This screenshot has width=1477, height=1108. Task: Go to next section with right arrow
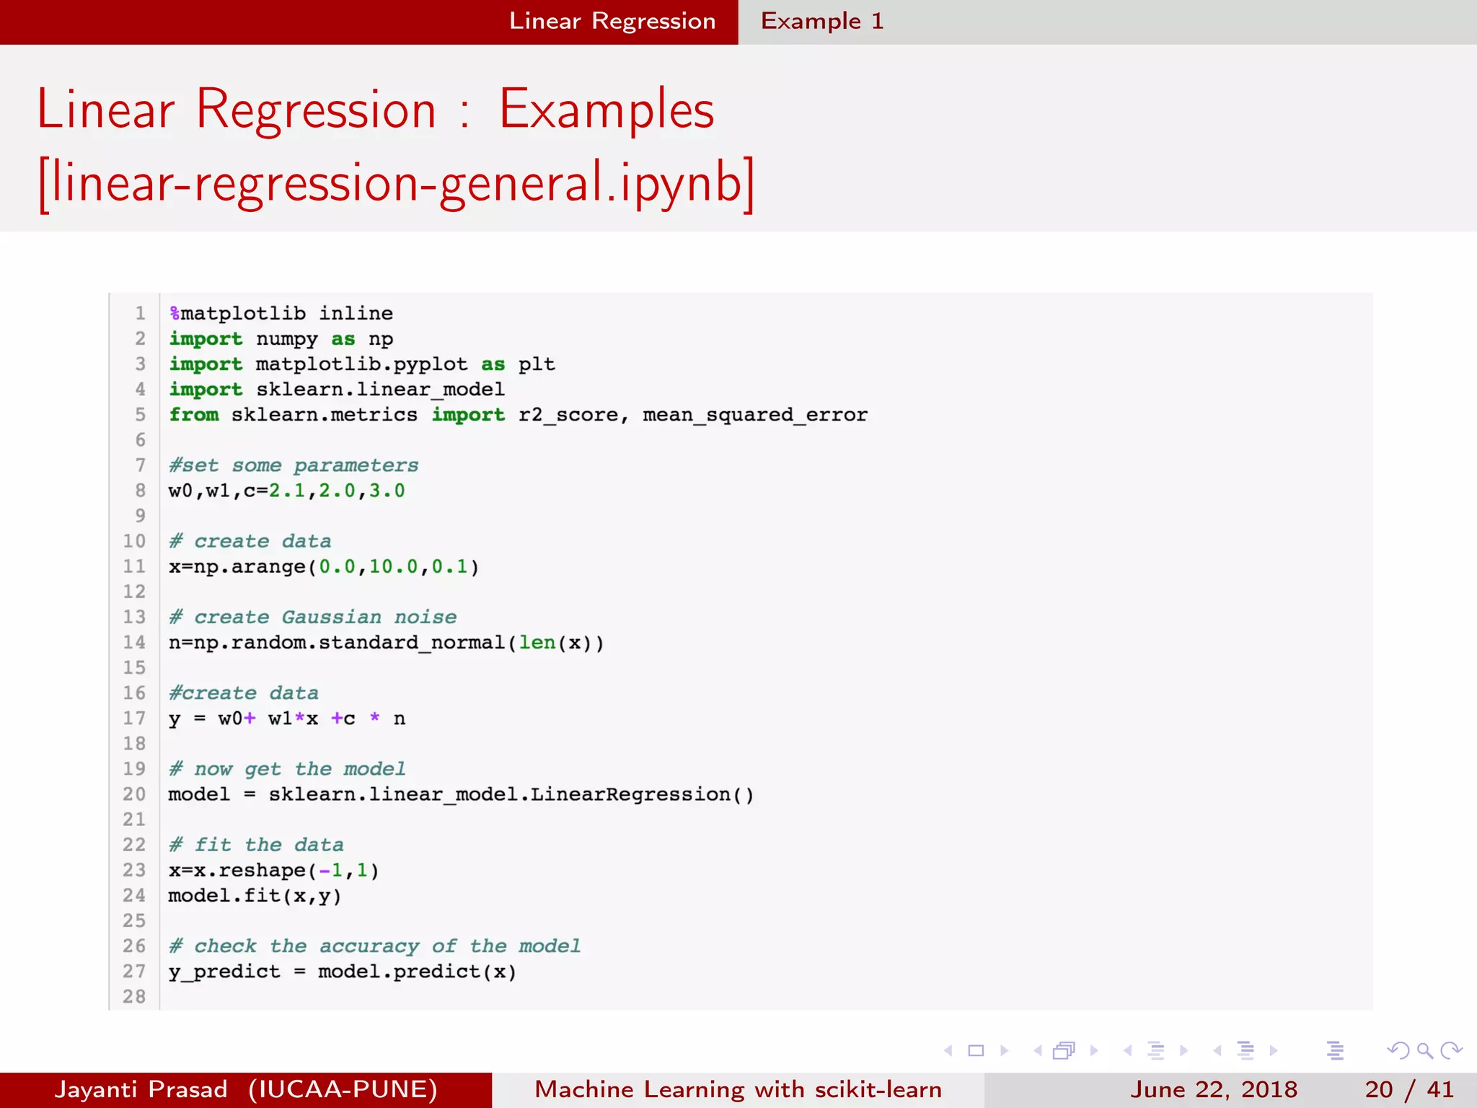[1274, 1051]
